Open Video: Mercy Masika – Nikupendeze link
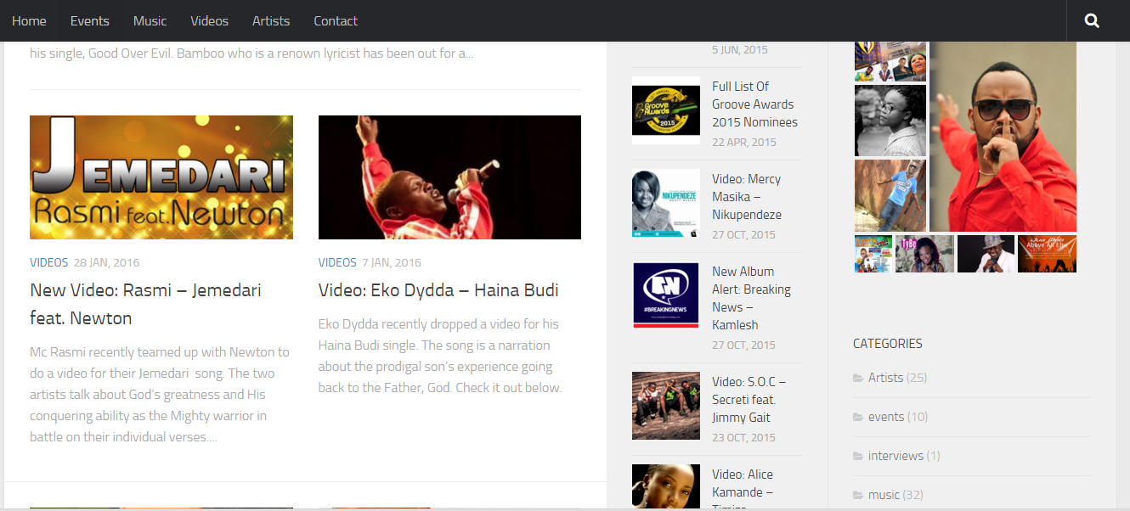This screenshot has height=511, width=1130. (747, 197)
